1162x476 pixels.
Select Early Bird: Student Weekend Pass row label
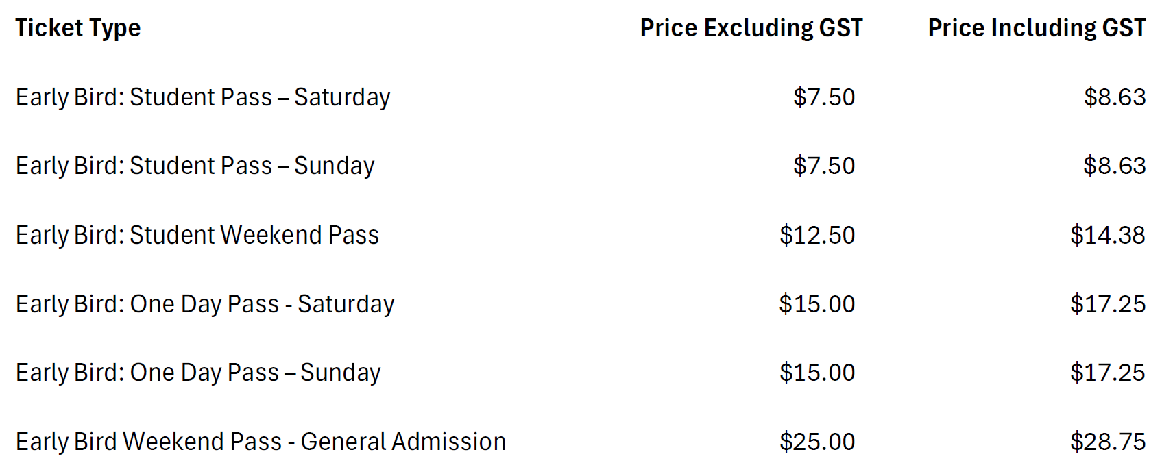click(197, 235)
